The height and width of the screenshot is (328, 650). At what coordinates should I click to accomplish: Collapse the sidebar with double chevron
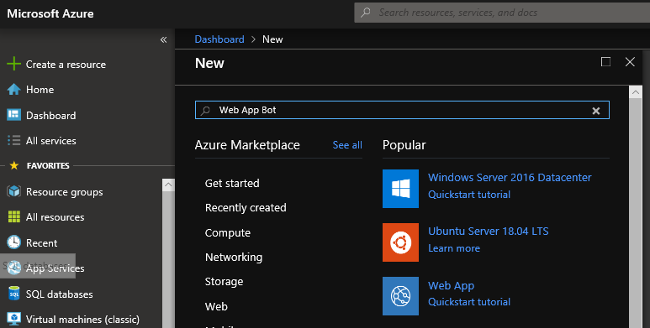(163, 39)
